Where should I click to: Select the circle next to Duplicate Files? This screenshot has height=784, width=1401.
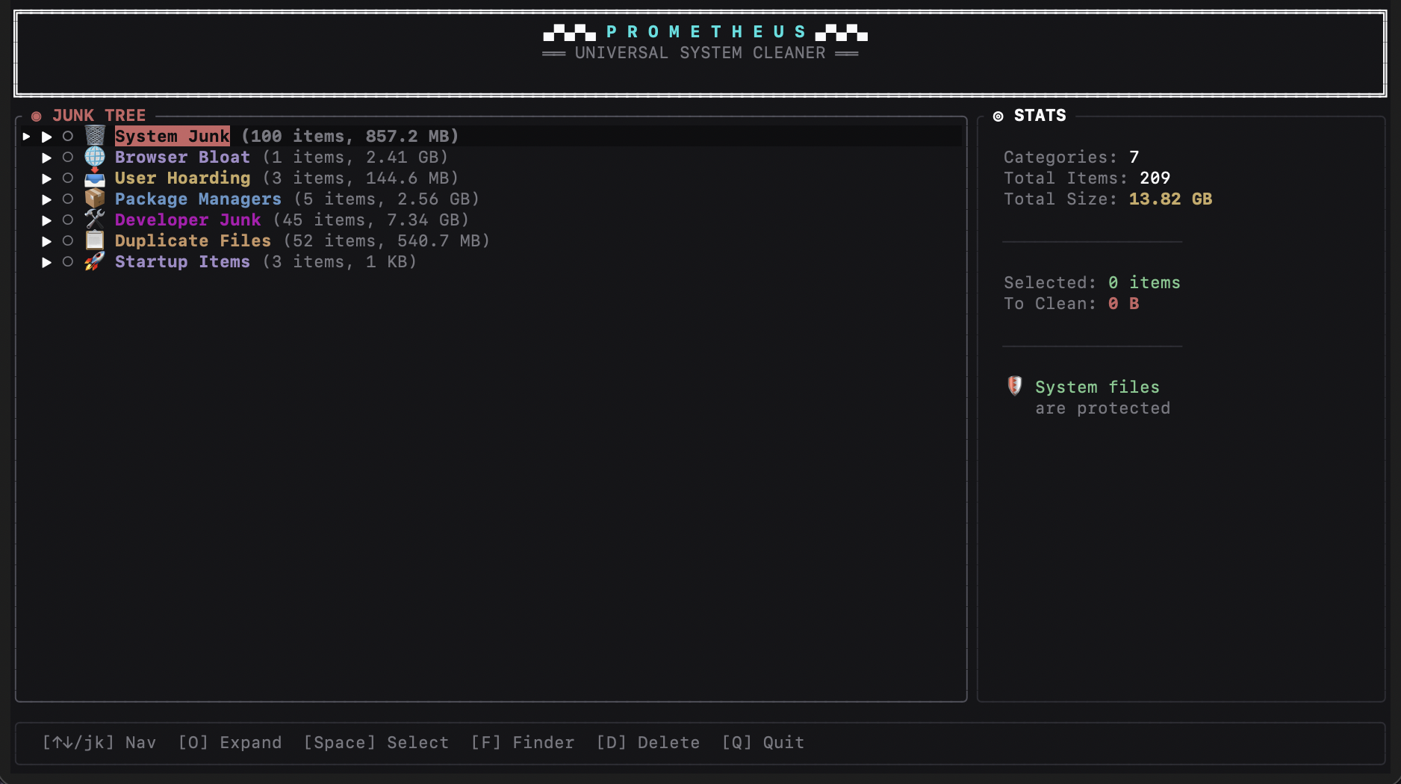point(69,240)
